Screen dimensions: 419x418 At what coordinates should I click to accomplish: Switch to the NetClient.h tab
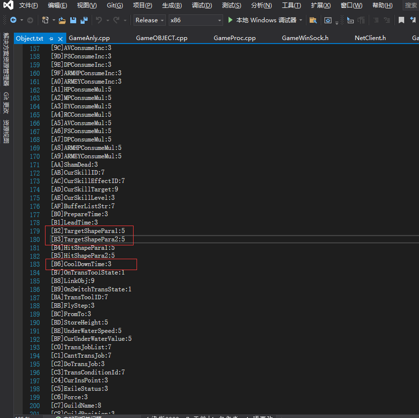370,38
